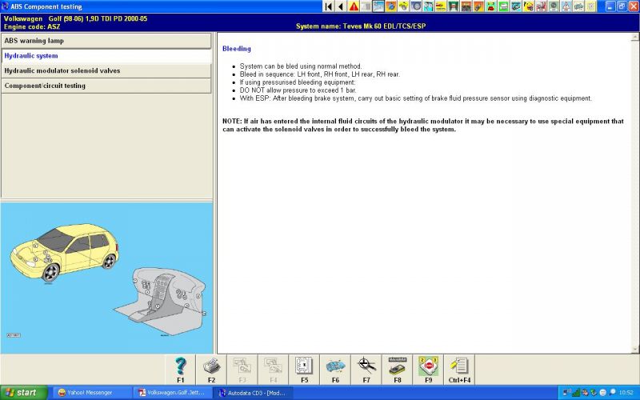Click the F1 help question mark icon
Screen dimensions: 640x400
[180, 367]
